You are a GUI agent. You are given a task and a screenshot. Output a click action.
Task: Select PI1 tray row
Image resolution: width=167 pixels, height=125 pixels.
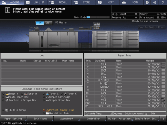[x=125, y=100]
